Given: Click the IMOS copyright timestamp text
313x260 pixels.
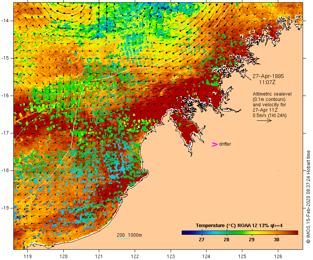Looking at the screenshot, I should (308, 197).
